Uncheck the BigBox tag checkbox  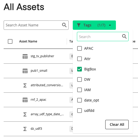[x=80, y=69]
